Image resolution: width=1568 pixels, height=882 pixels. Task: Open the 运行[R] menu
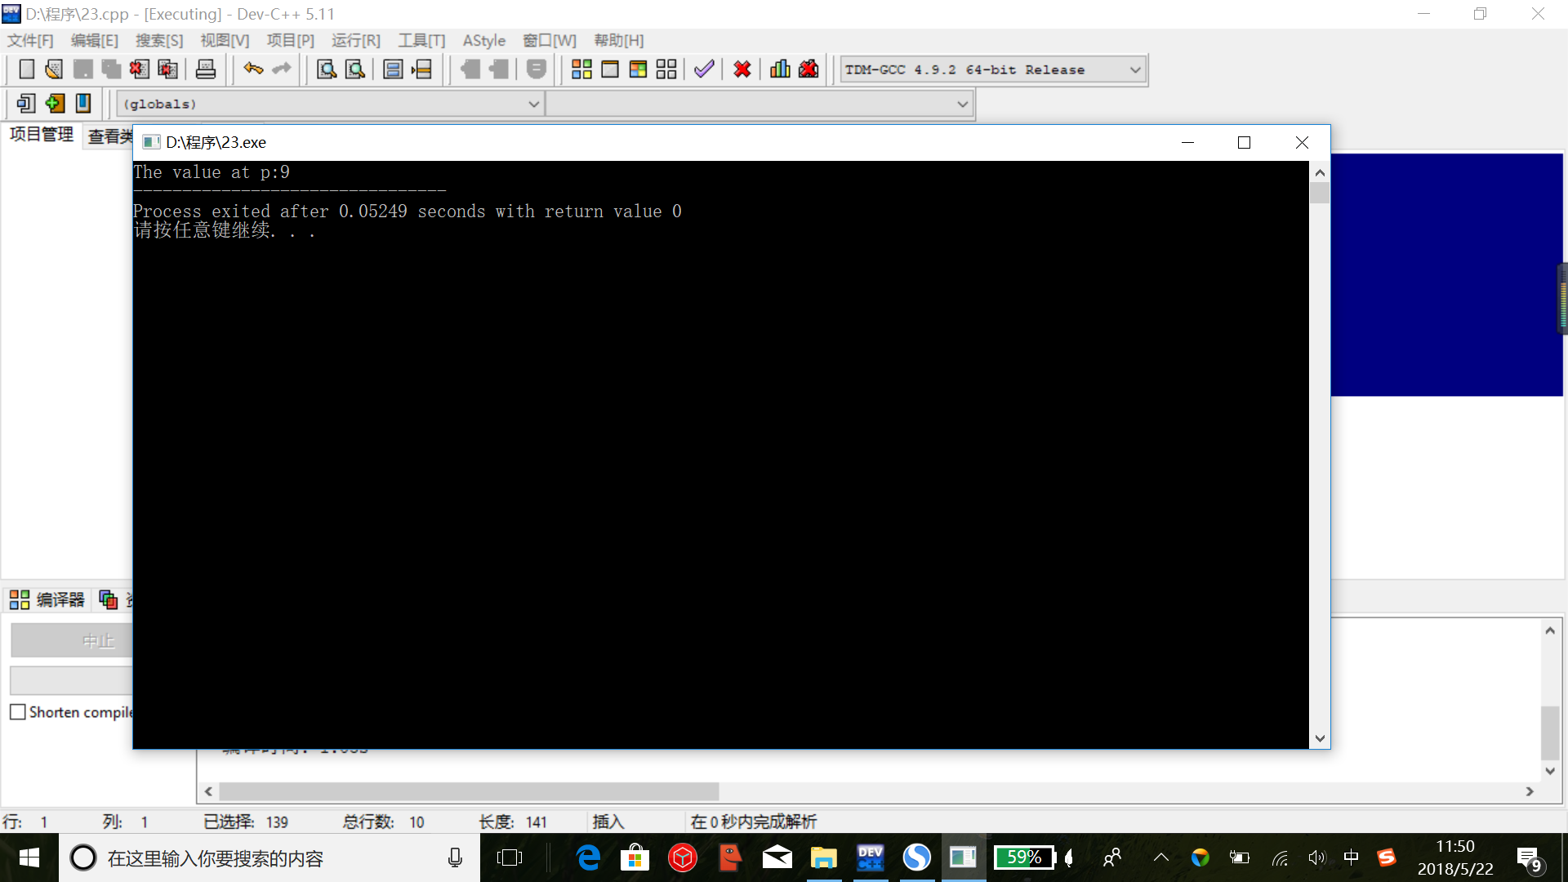click(355, 41)
